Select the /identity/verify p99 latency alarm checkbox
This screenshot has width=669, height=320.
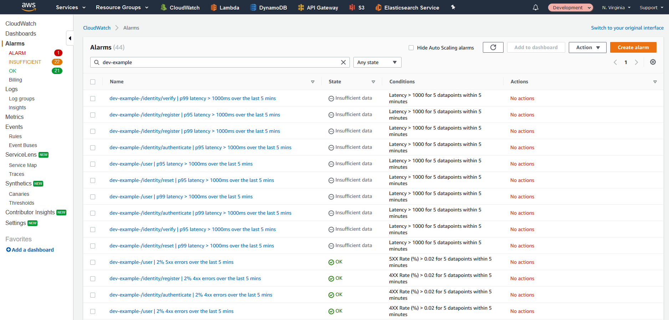click(x=93, y=99)
